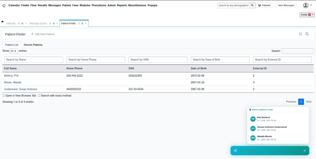
Task: Click the lock icon on Calendar tab
Action: 22,23
